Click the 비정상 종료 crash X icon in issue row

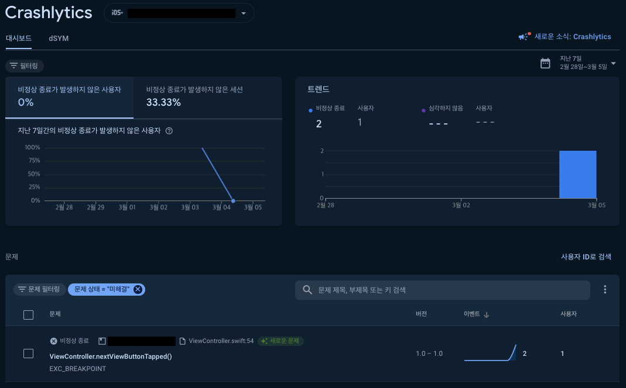pyautogui.click(x=53, y=341)
